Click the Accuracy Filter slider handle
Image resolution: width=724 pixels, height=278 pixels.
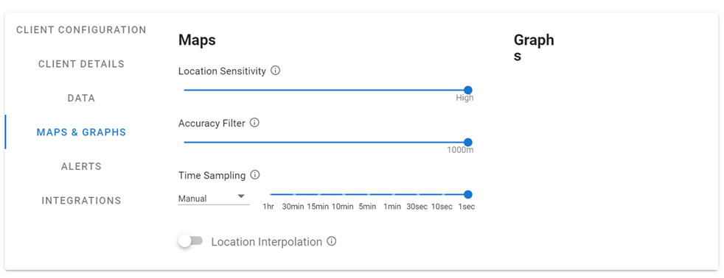point(467,142)
